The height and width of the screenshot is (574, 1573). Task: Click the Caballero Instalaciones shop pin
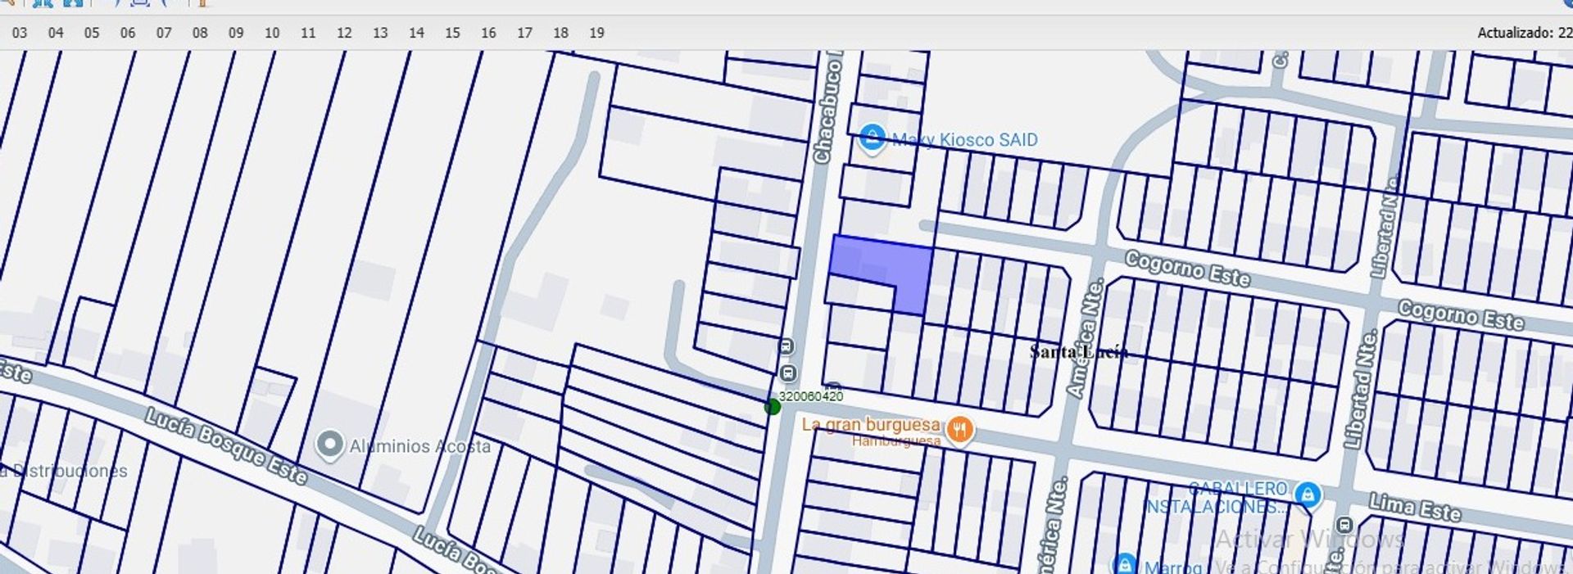[1309, 496]
